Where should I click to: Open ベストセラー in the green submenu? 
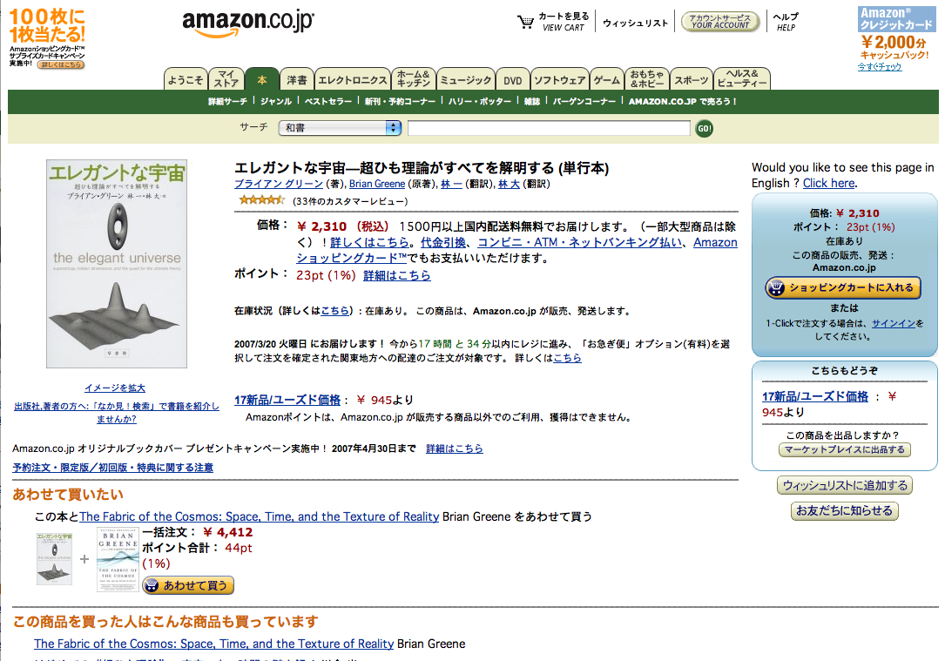point(327,102)
